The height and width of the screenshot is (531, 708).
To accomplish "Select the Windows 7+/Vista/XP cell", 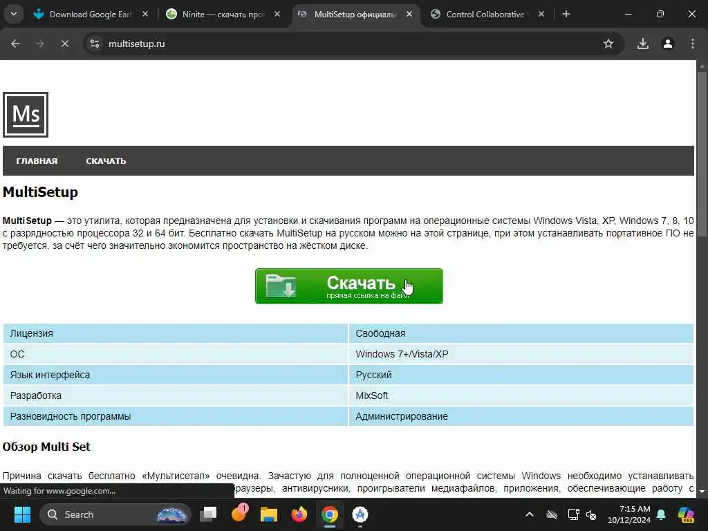I will [521, 354].
